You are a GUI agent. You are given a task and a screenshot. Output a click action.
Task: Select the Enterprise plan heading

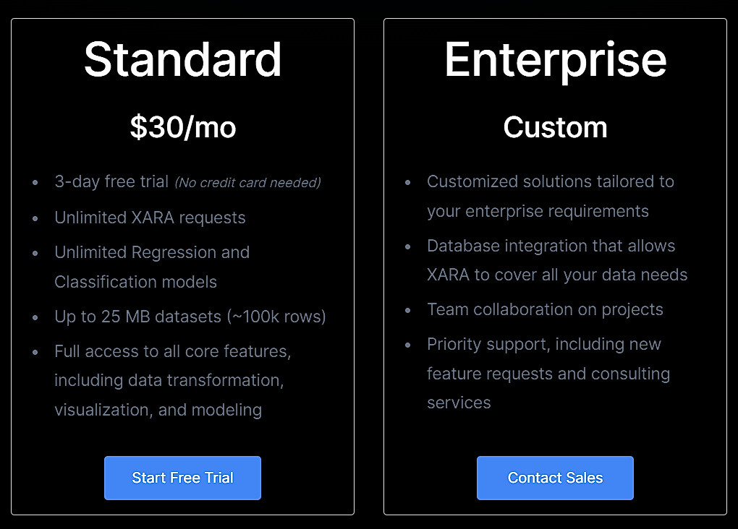[x=555, y=60]
